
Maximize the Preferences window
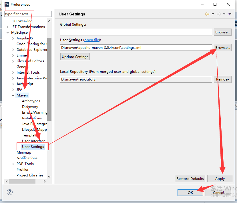215,4
